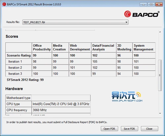The image size is (165, 136).
Task: Click the SYSmark 2012 Rating: 99 text
Action: click(25, 80)
